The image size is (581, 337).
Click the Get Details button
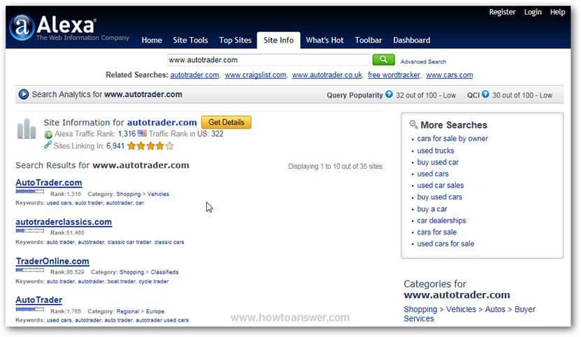coord(227,122)
